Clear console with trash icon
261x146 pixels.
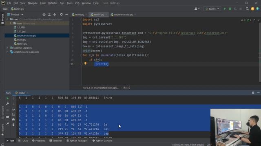[13, 125]
